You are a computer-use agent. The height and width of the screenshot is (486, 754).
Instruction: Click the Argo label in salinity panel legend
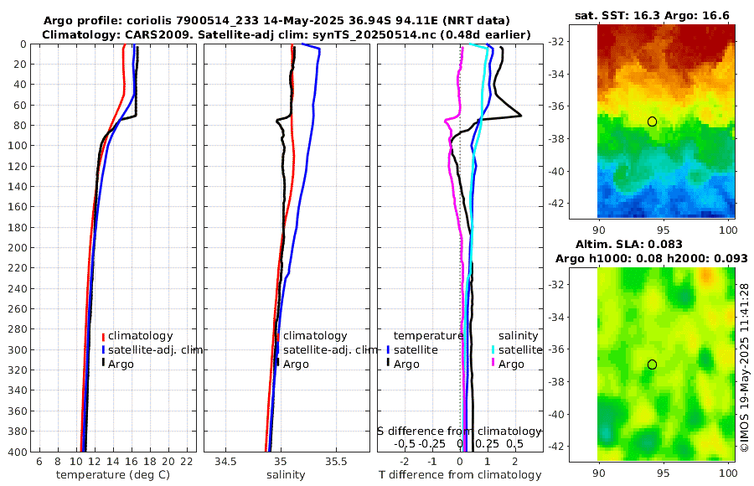click(x=295, y=364)
